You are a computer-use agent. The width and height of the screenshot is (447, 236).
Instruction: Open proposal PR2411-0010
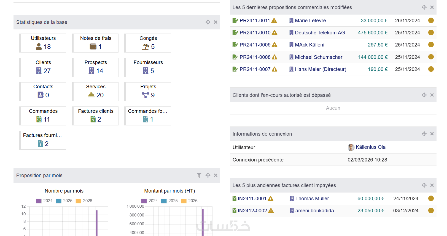(255, 33)
